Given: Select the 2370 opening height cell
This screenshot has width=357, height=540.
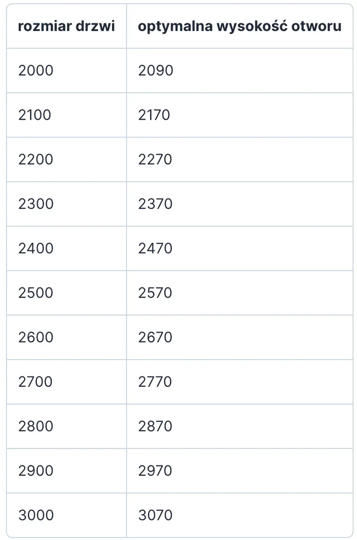Looking at the screenshot, I should (155, 204).
